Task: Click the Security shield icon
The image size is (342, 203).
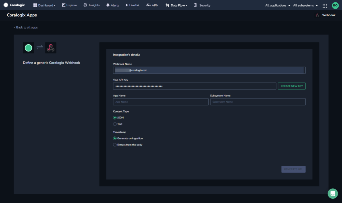Action: click(x=195, y=5)
